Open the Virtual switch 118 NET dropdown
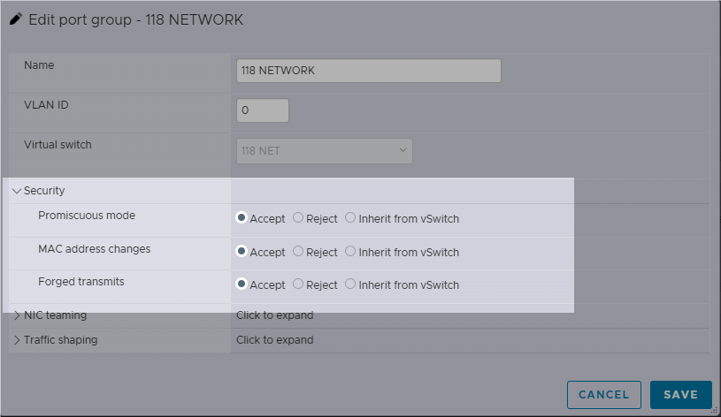Image resolution: width=721 pixels, height=417 pixels. (x=324, y=151)
